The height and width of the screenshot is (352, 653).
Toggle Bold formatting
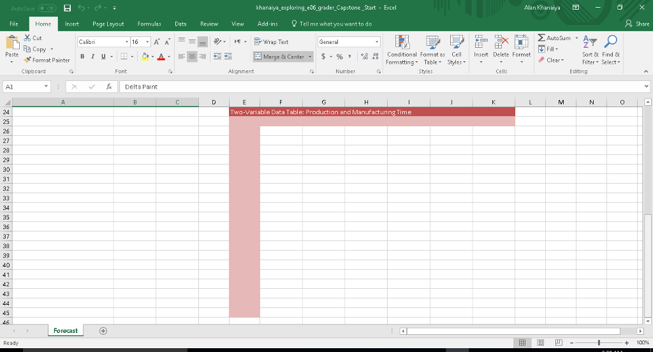click(x=82, y=57)
